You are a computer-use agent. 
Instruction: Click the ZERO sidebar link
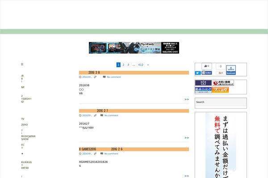coord(25,125)
